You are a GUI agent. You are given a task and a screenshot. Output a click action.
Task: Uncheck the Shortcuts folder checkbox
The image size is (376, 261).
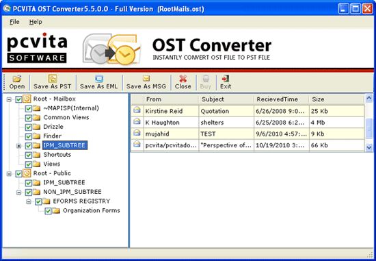tap(29, 155)
